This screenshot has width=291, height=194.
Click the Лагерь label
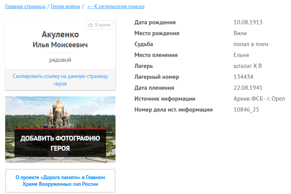144,66
